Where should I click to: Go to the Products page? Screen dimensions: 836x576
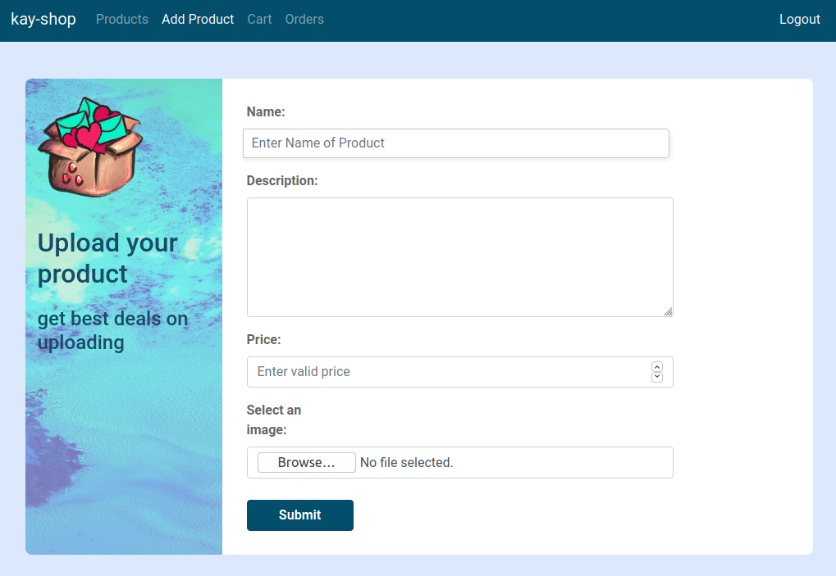pos(121,19)
